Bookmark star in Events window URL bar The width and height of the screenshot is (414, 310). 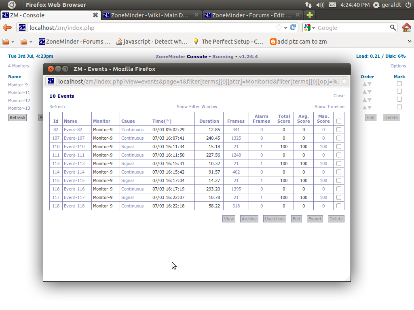pyautogui.click(x=344, y=81)
